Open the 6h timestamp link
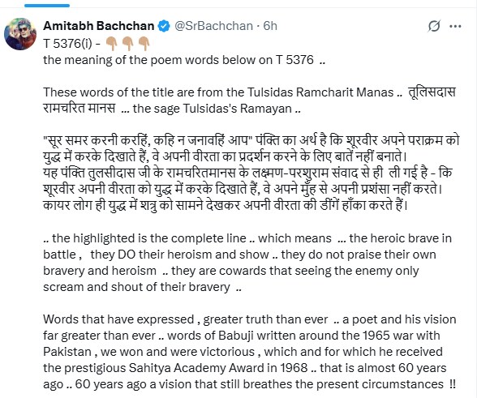Image resolution: width=477 pixels, height=398 pixels. [270, 26]
